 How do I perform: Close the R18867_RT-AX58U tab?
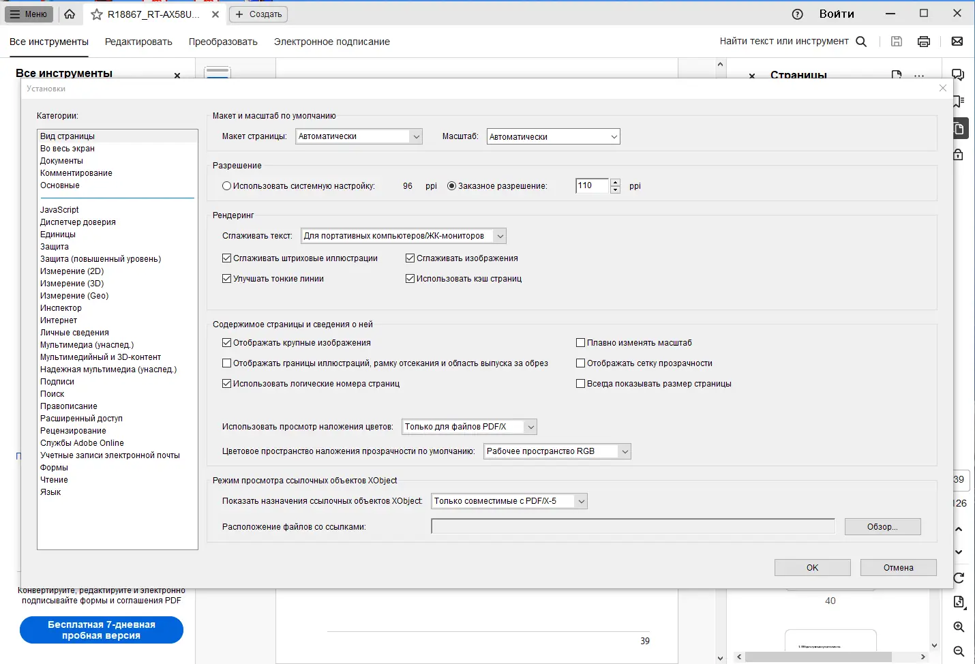tap(215, 14)
